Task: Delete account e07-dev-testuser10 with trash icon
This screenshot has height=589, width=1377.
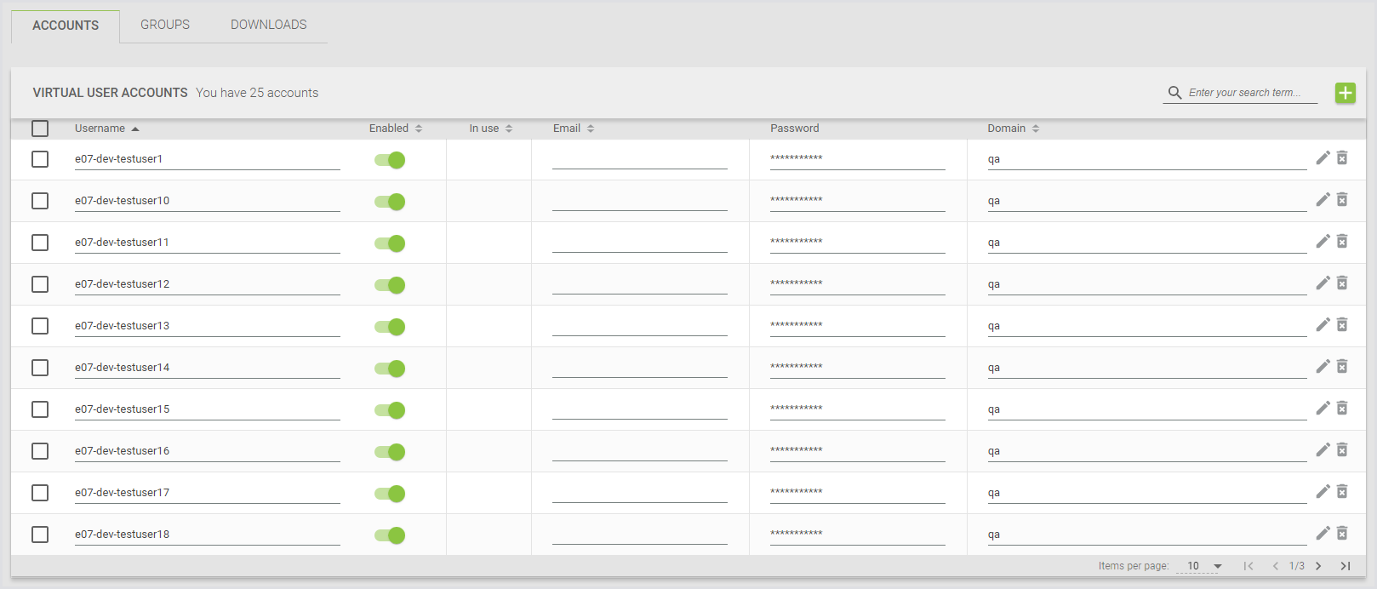Action: pos(1342,199)
